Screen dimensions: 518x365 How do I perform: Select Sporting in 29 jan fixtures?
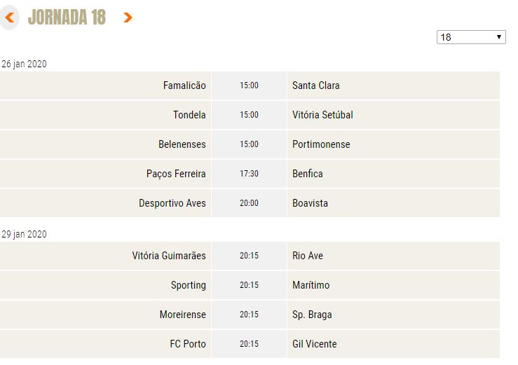pos(189,285)
